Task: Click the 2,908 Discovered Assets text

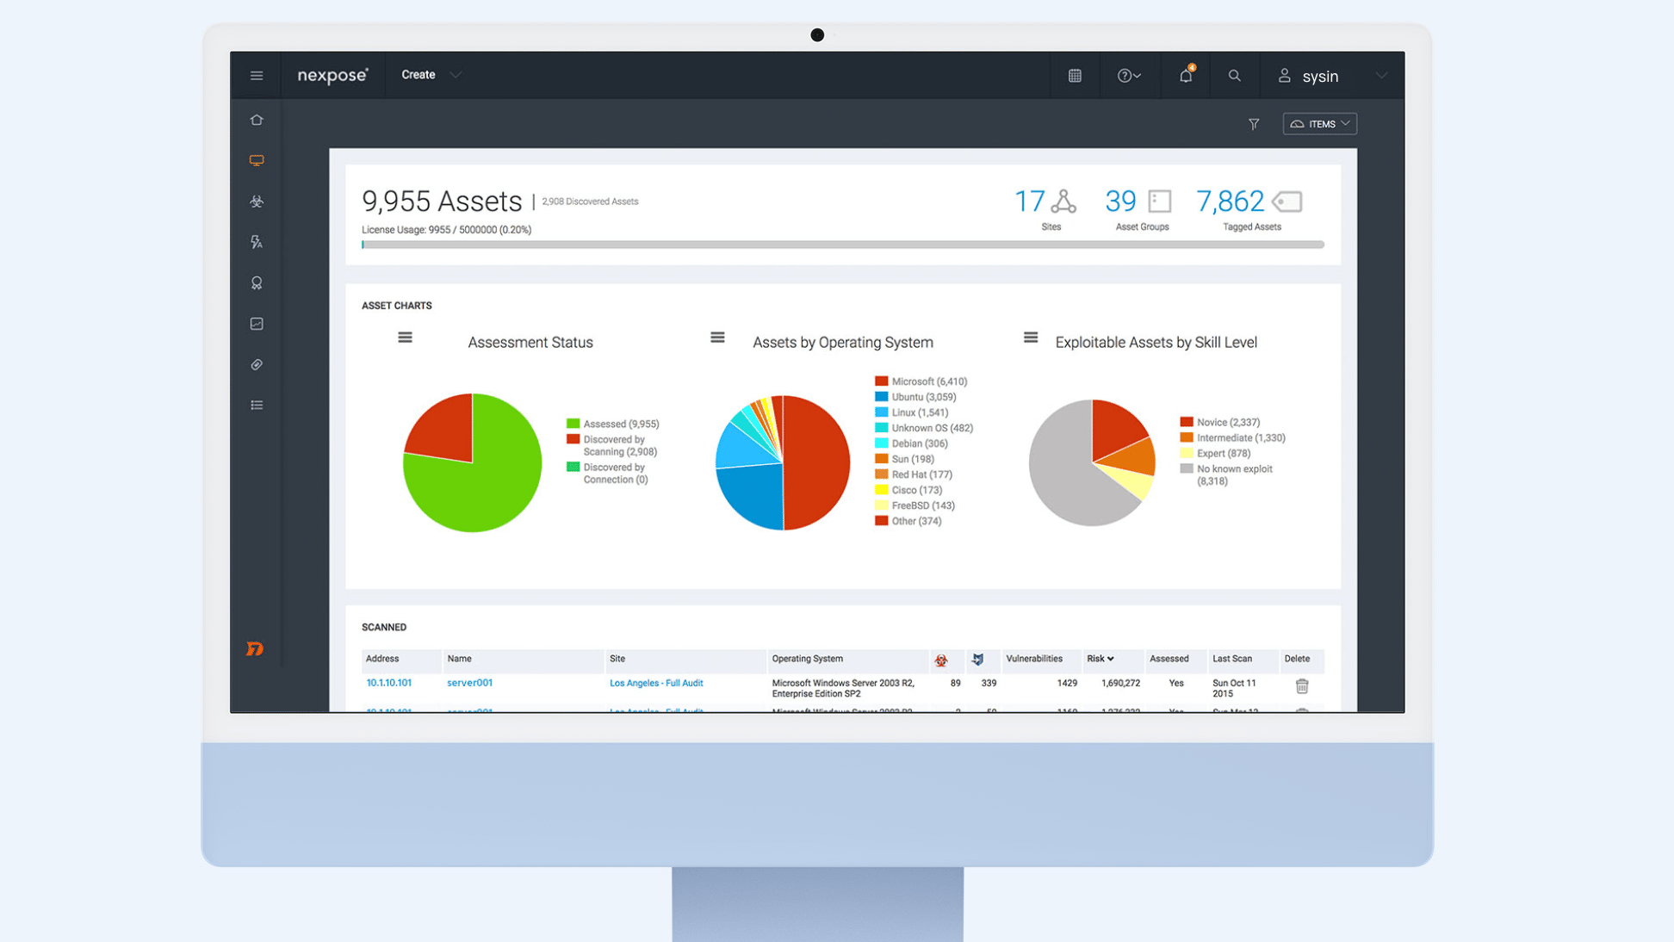Action: (x=590, y=201)
